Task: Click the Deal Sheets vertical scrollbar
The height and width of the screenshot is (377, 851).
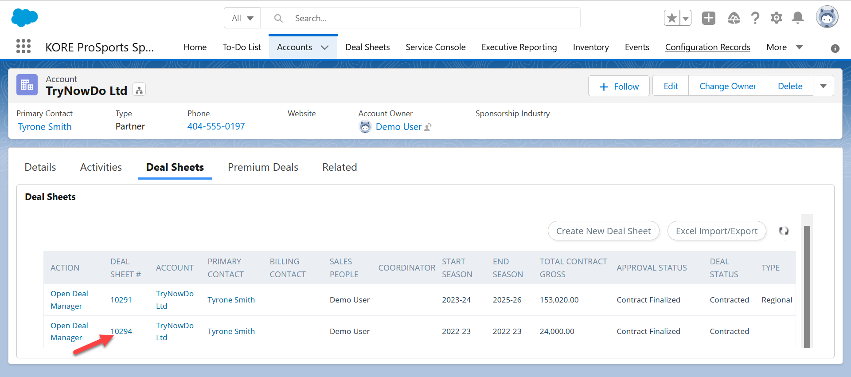Action: click(807, 286)
